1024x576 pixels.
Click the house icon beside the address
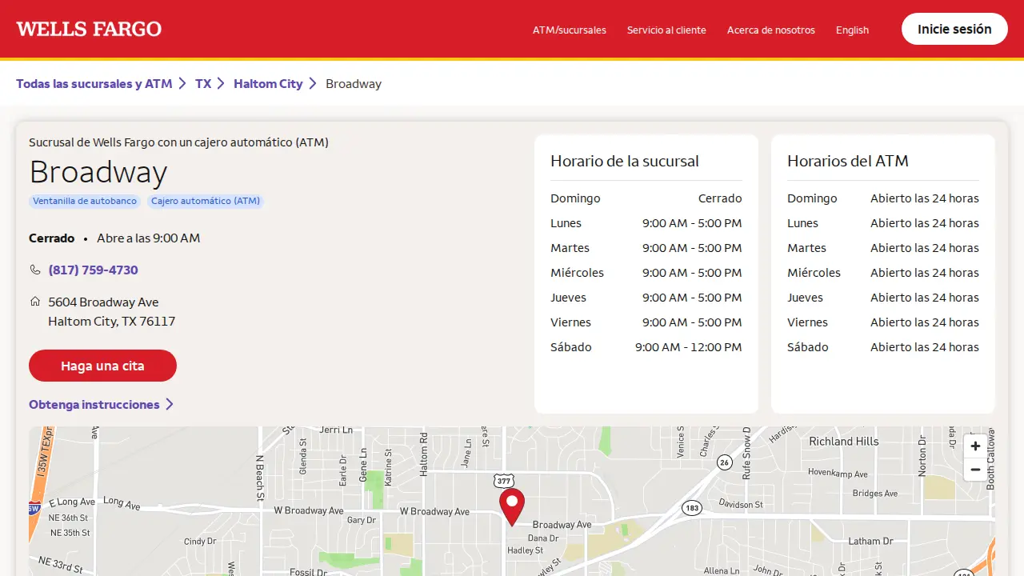(x=35, y=302)
